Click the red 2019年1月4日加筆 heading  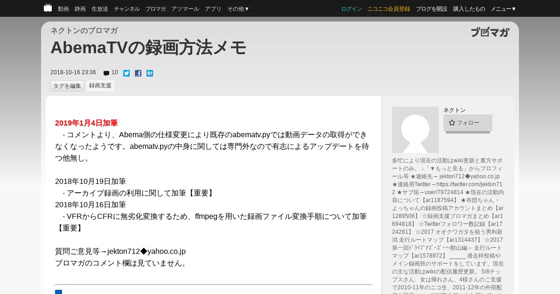(86, 123)
